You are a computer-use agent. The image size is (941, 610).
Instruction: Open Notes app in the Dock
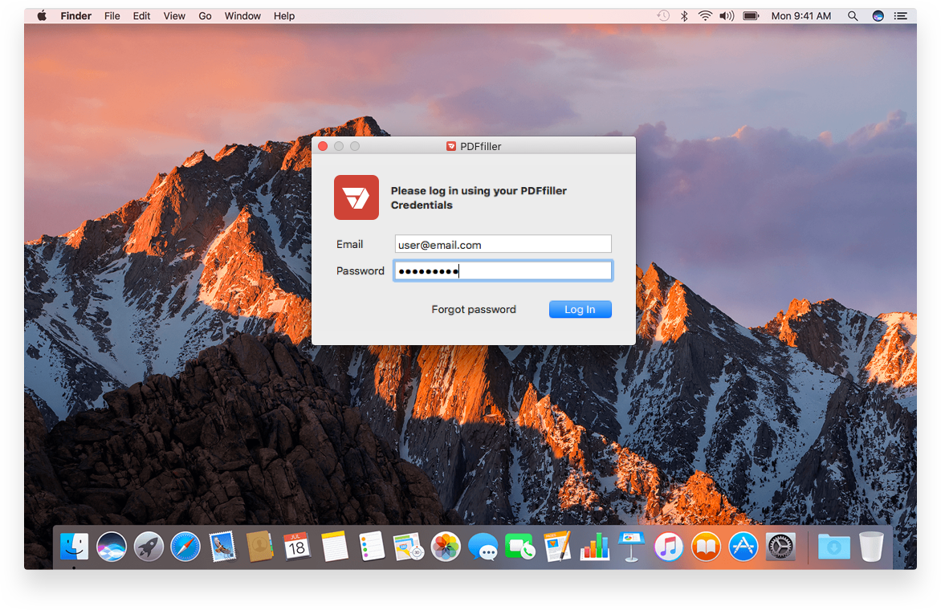point(334,547)
